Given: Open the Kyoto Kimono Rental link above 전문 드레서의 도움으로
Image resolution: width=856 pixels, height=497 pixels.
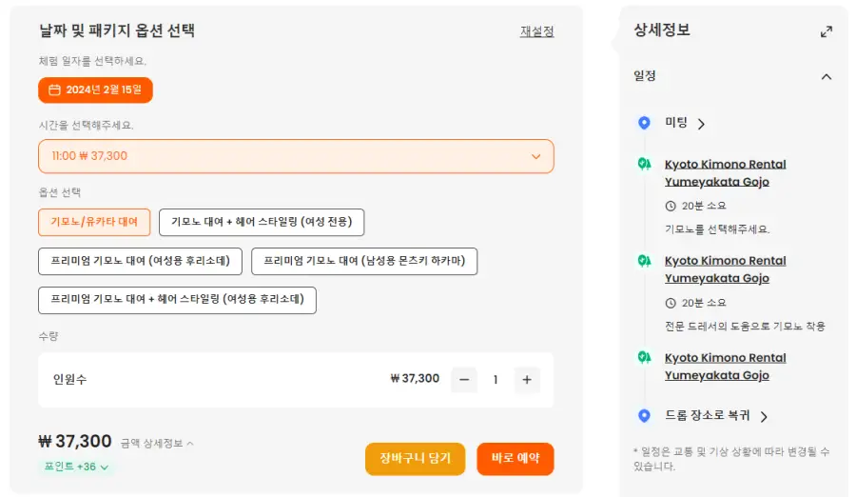Looking at the screenshot, I should (725, 269).
